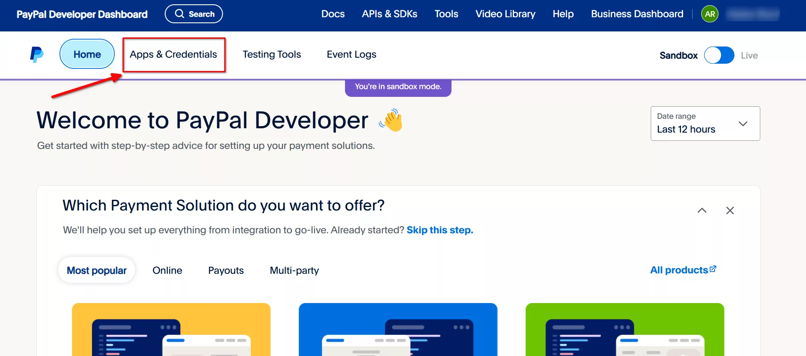The image size is (806, 356).
Task: Toggle Sandbox to Live mode switch
Action: (719, 55)
